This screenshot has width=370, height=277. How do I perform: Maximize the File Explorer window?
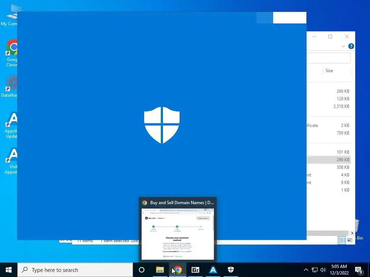pos(330,36)
